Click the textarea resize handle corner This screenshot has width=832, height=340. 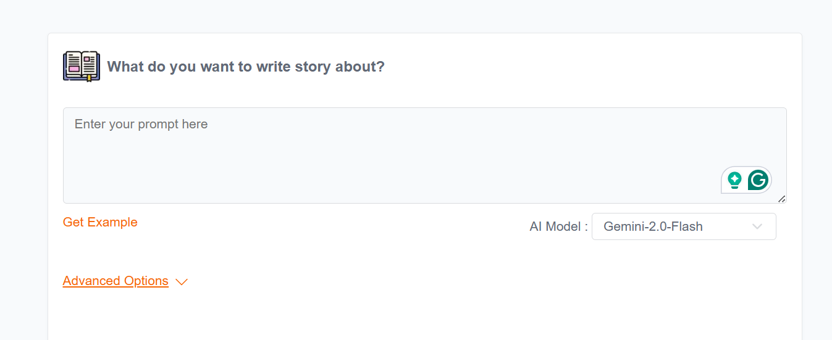pos(782,199)
